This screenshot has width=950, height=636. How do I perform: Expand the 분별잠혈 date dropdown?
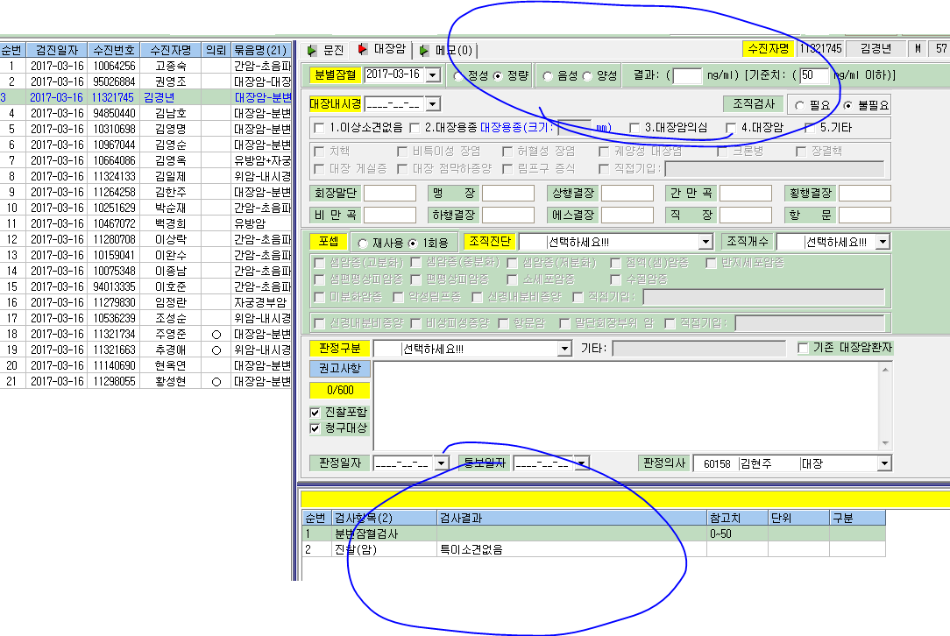(433, 75)
